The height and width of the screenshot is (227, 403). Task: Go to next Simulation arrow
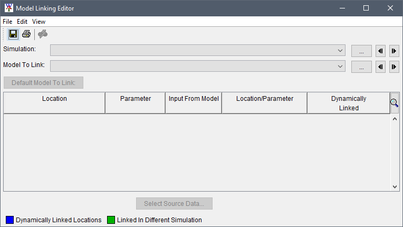394,51
